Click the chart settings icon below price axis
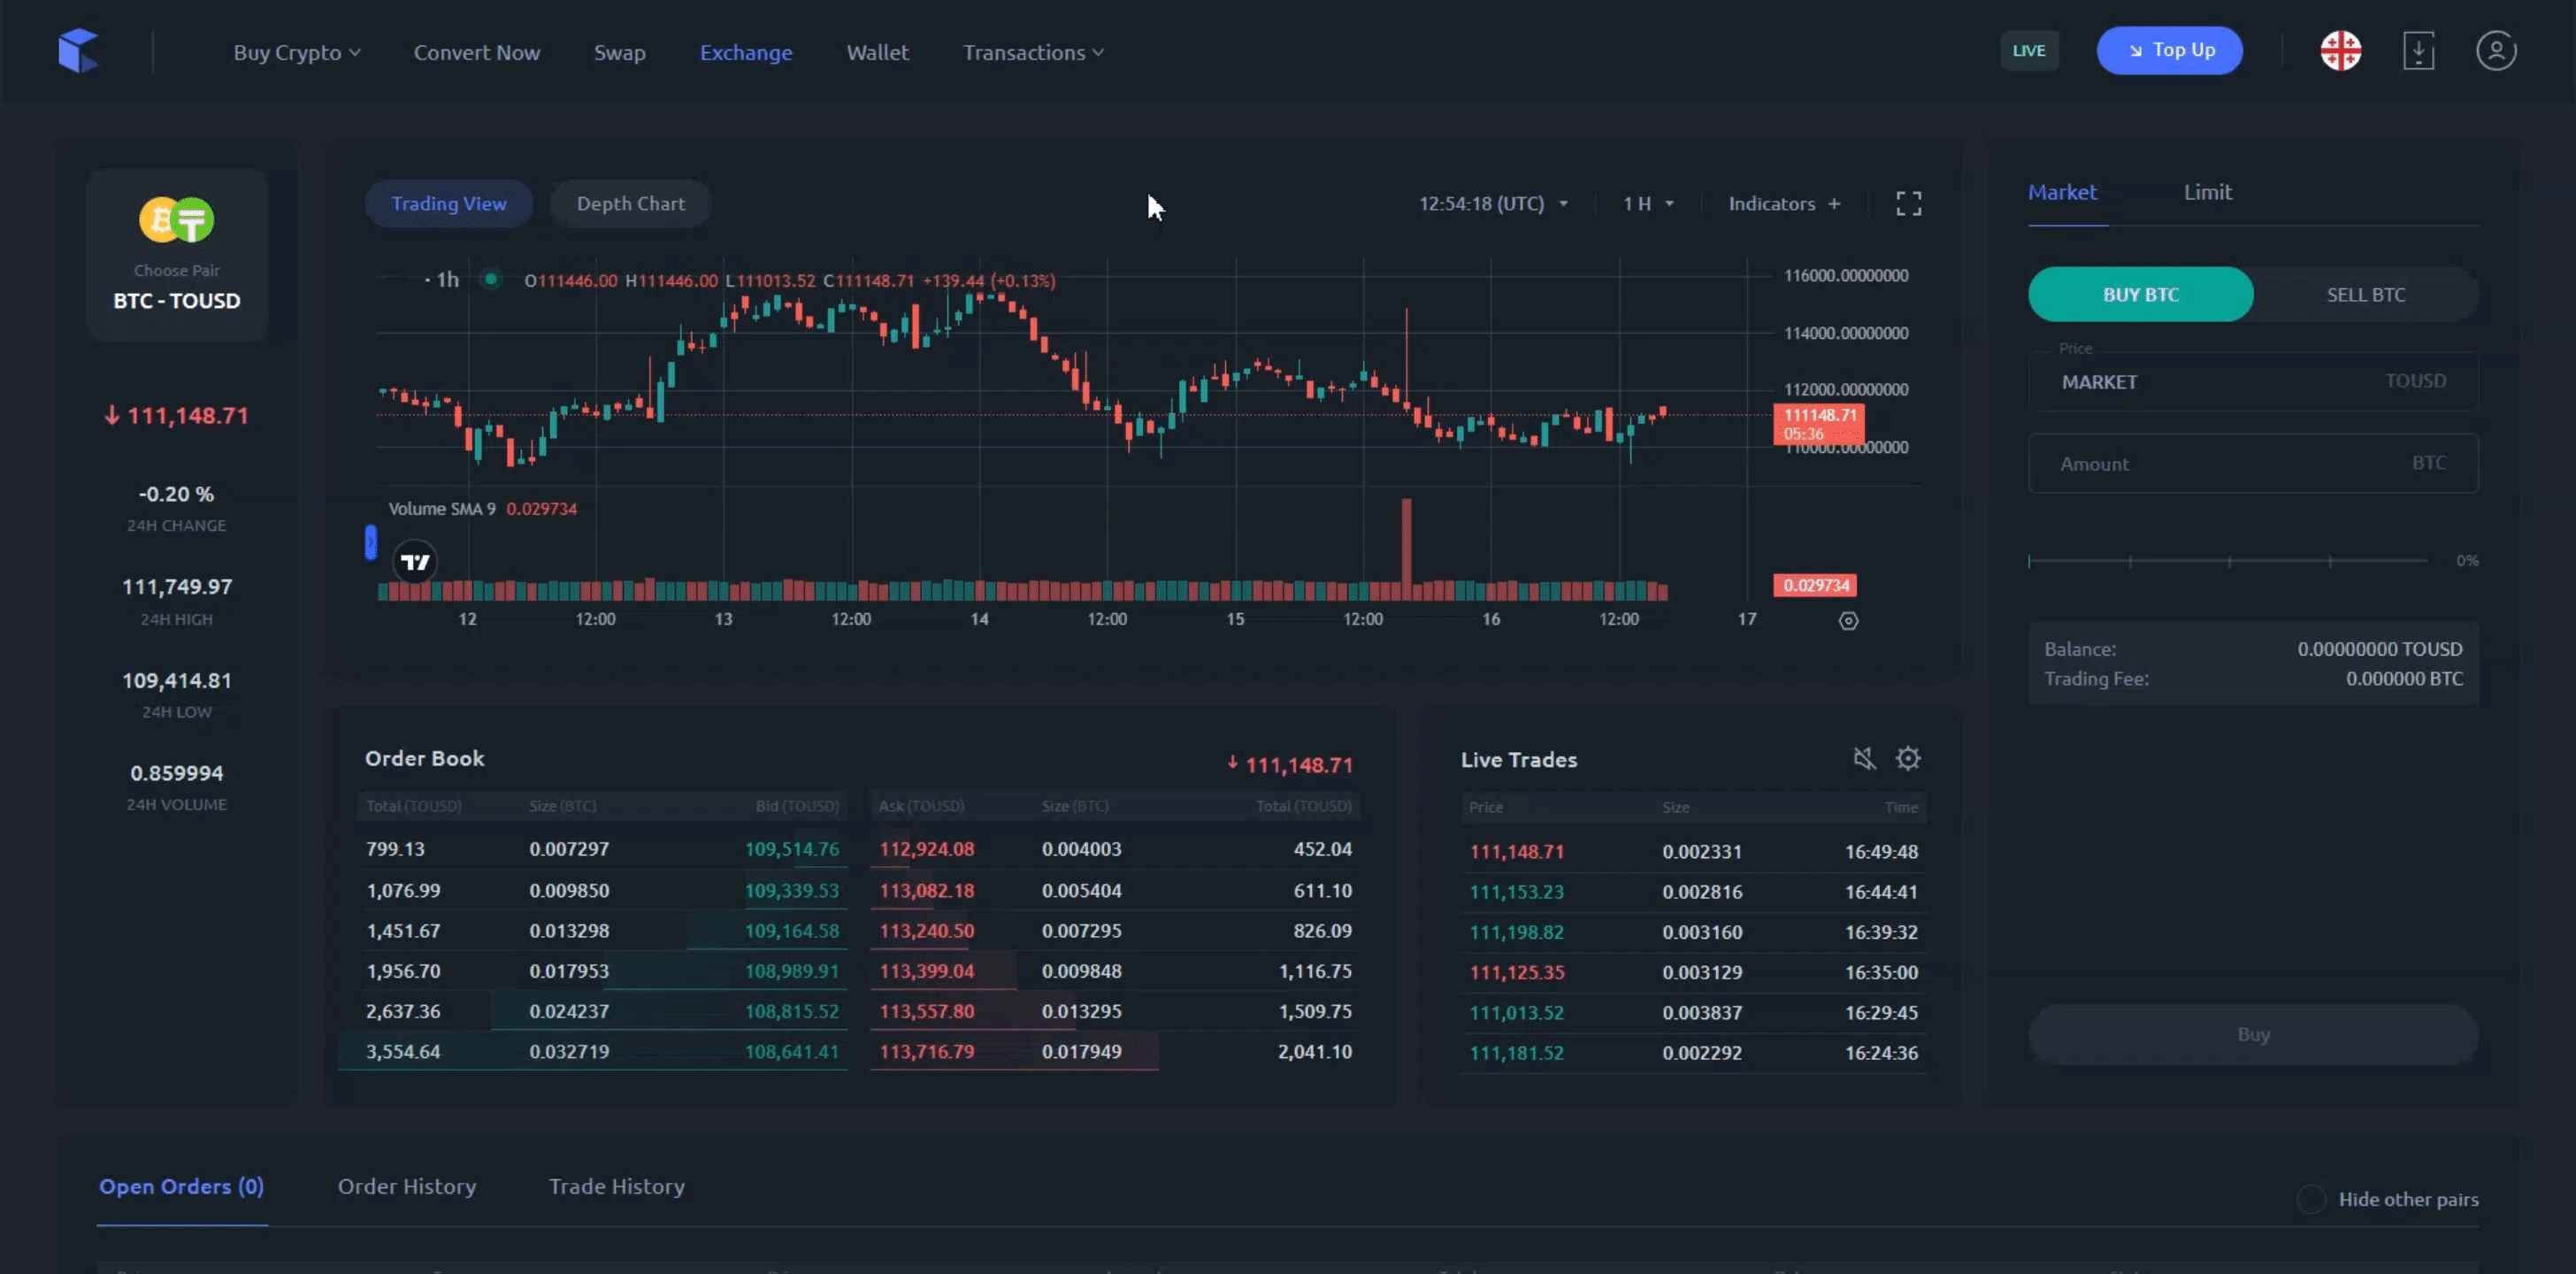This screenshot has height=1274, width=2576. tap(1848, 621)
